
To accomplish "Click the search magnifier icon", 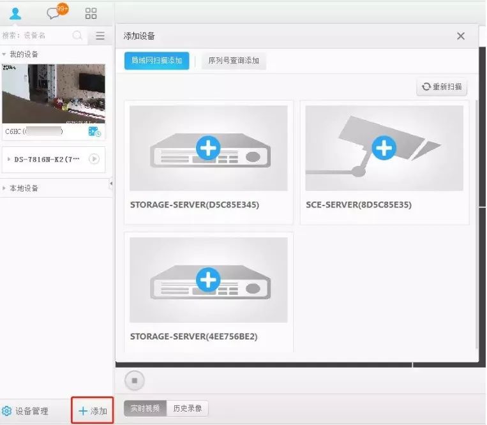I will [77, 36].
